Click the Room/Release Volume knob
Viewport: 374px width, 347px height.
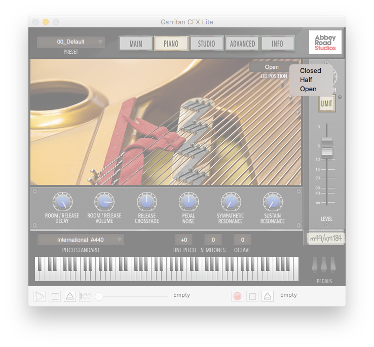click(104, 202)
